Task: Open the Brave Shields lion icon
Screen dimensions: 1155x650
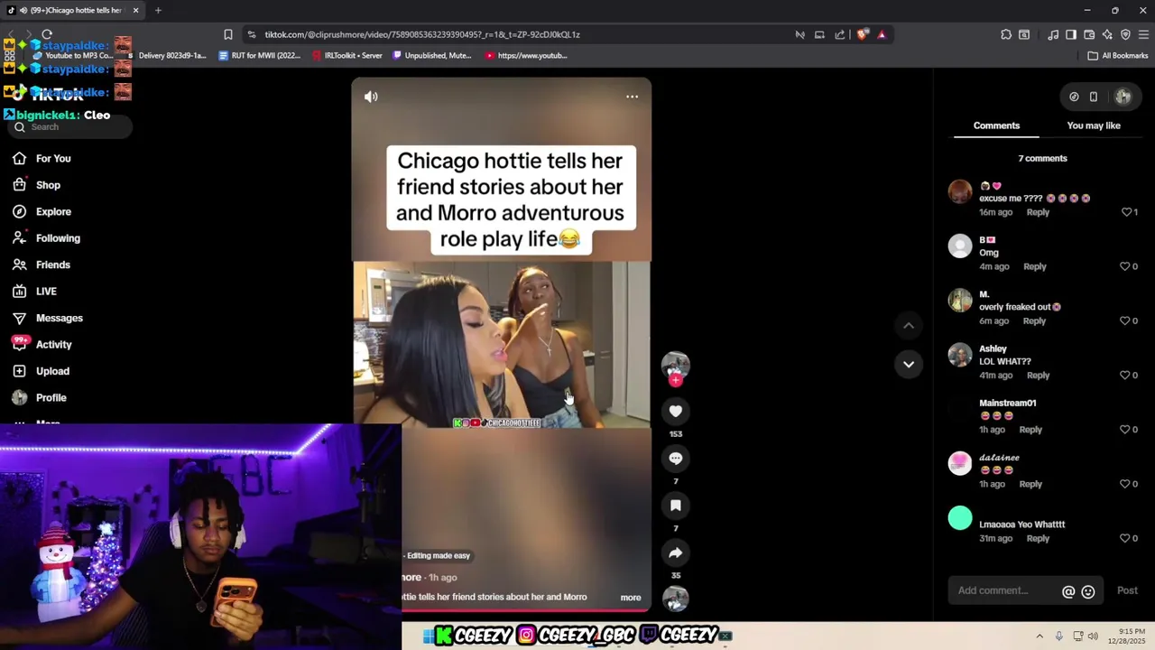Action: pos(863,34)
